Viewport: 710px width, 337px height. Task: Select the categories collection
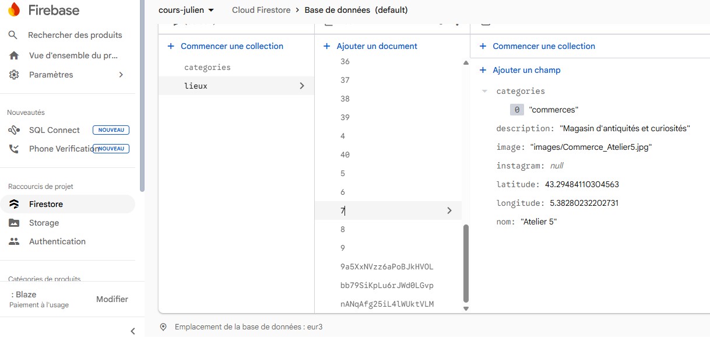(236, 67)
